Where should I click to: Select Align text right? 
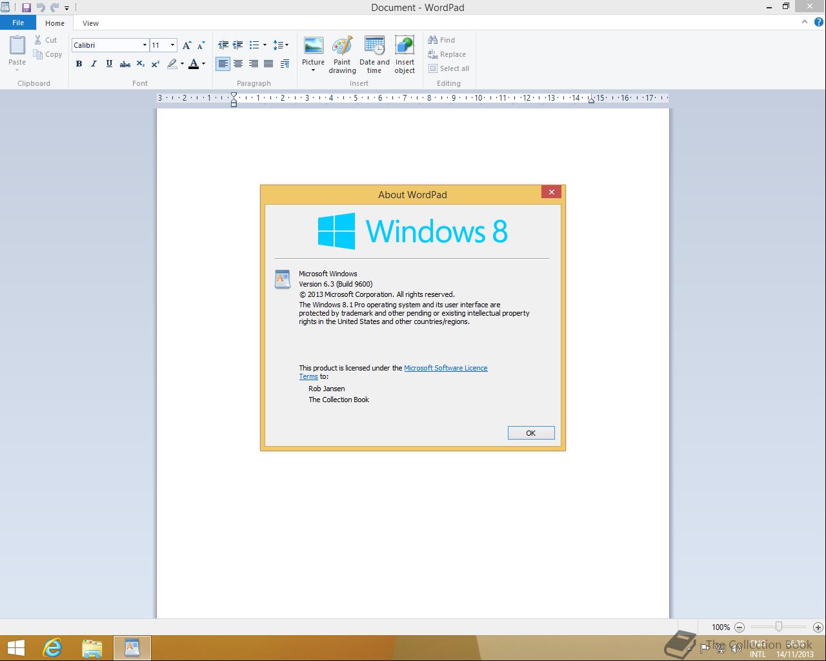253,63
